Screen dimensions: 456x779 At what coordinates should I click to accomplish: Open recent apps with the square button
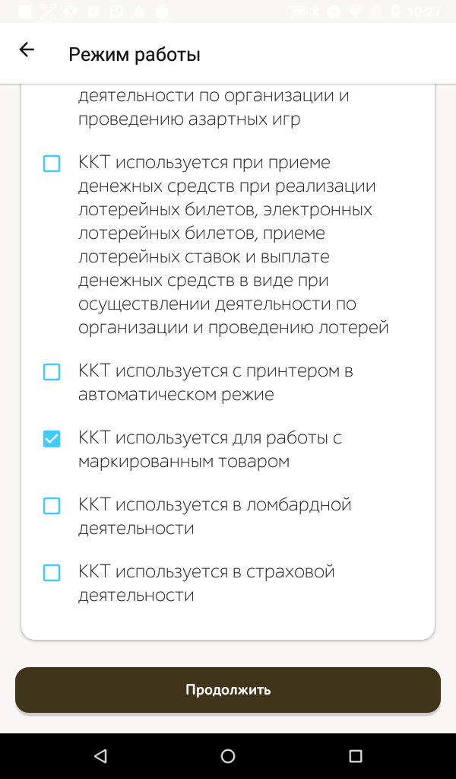(355, 756)
